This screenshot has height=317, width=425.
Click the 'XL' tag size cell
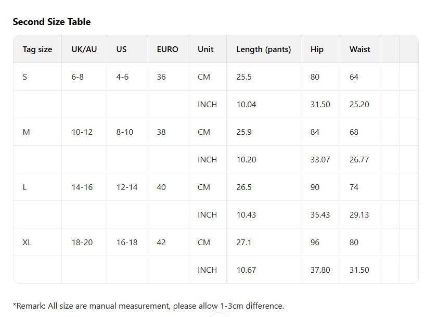pos(27,243)
